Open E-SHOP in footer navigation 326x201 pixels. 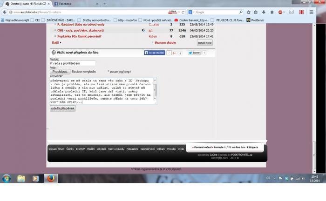point(81,149)
